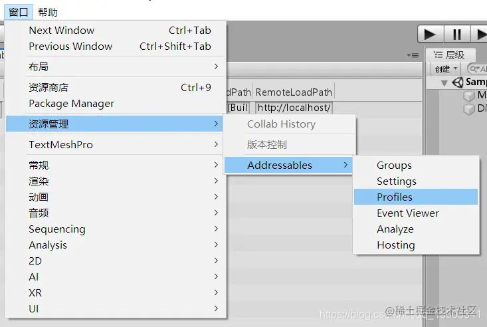487x327 pixels.
Task: Expand the 动画 submenu
Action: click(x=116, y=197)
